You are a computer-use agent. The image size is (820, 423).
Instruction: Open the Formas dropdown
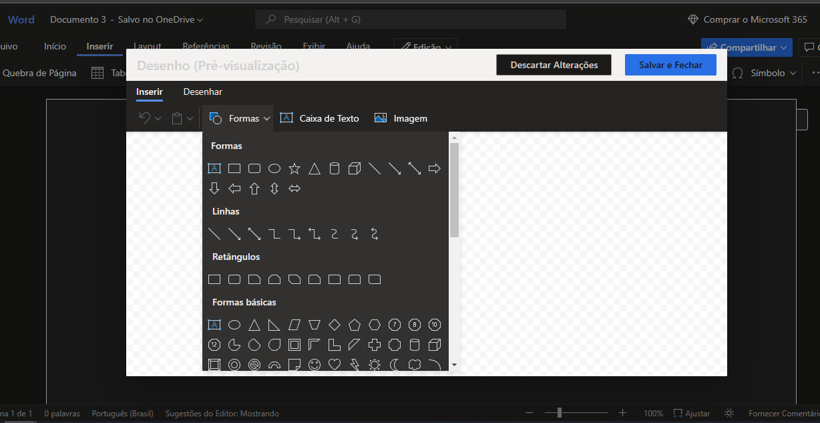click(240, 118)
